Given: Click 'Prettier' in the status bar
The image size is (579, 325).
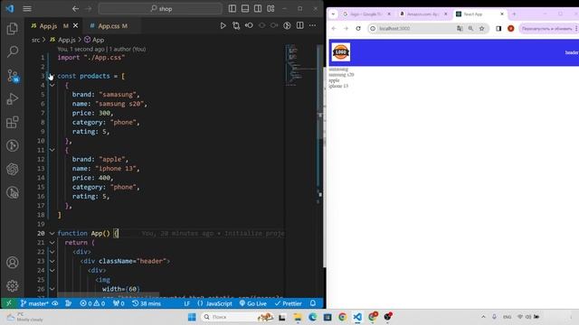Looking at the screenshot, I should pos(288,303).
